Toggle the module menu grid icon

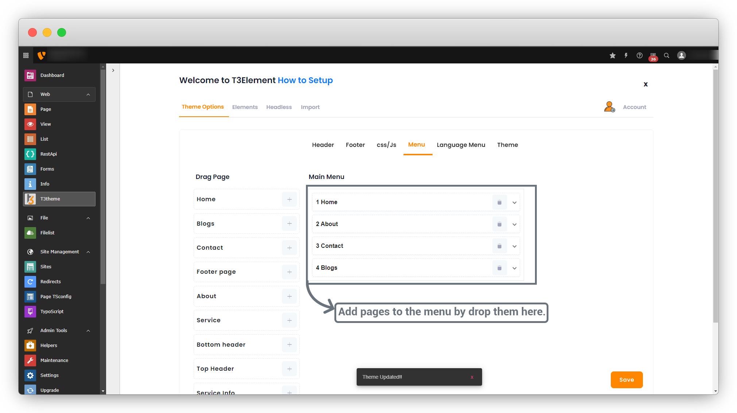tap(26, 55)
